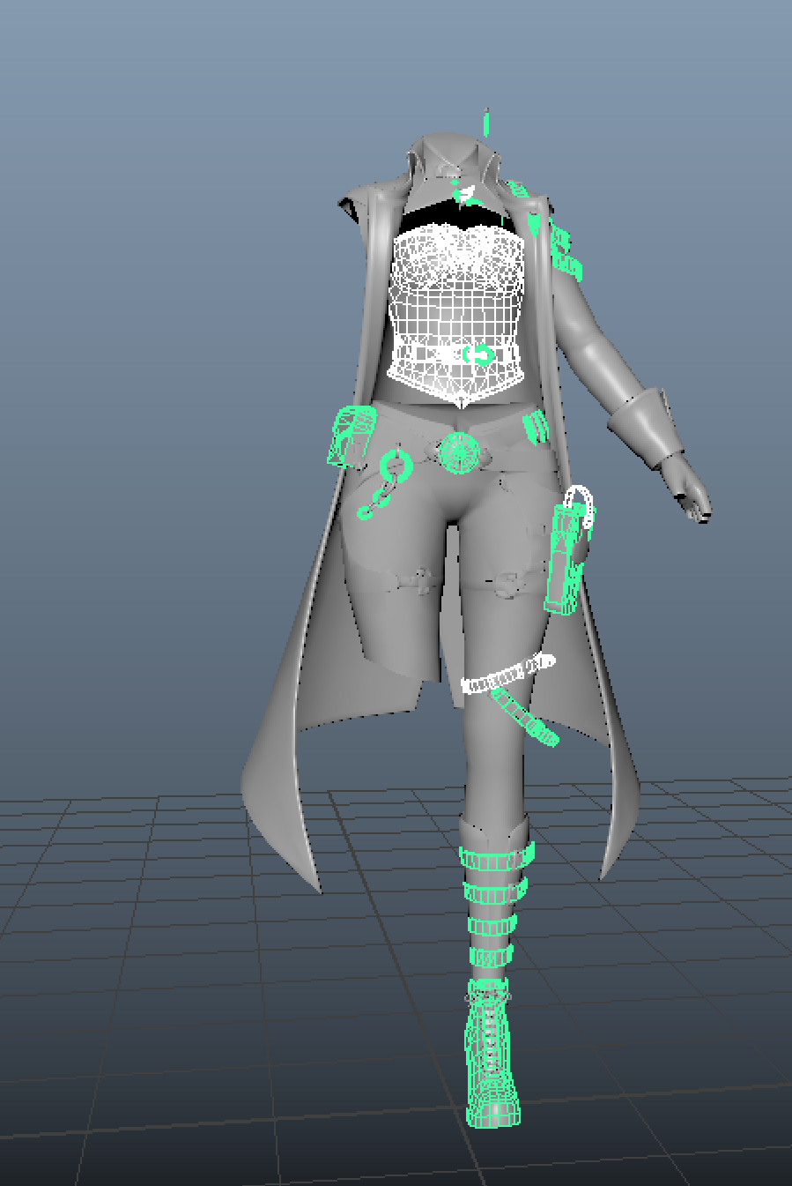Select the white wireframe corset mesh
Viewport: 792px width, 1186px height.
tap(456, 316)
